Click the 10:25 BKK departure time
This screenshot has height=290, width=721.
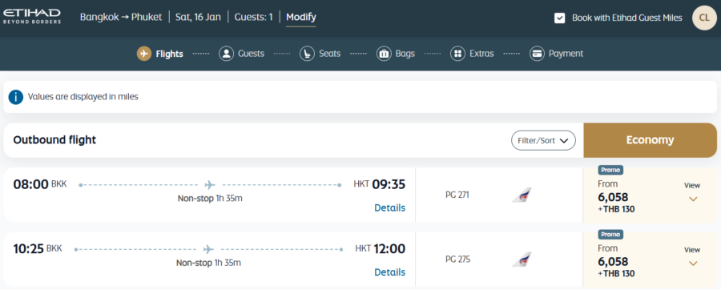[x=38, y=249]
